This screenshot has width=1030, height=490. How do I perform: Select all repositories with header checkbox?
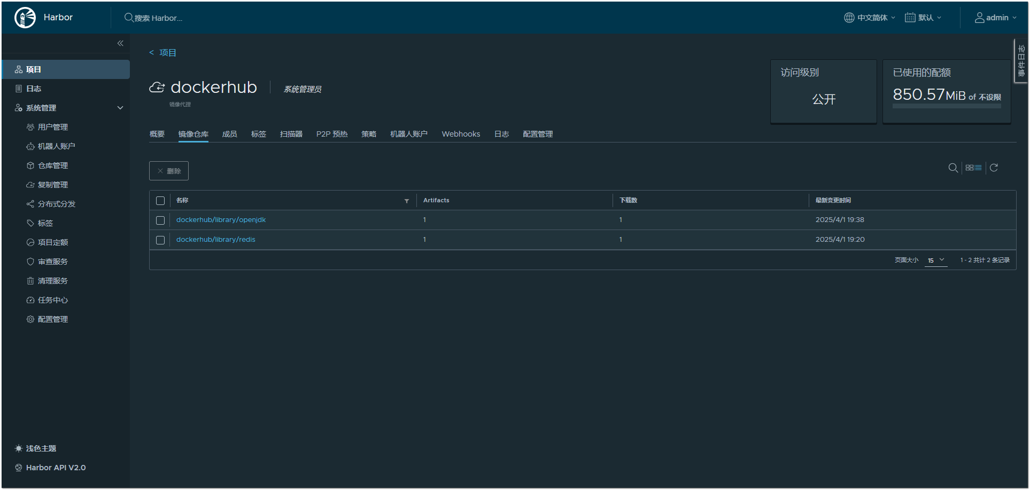(160, 201)
